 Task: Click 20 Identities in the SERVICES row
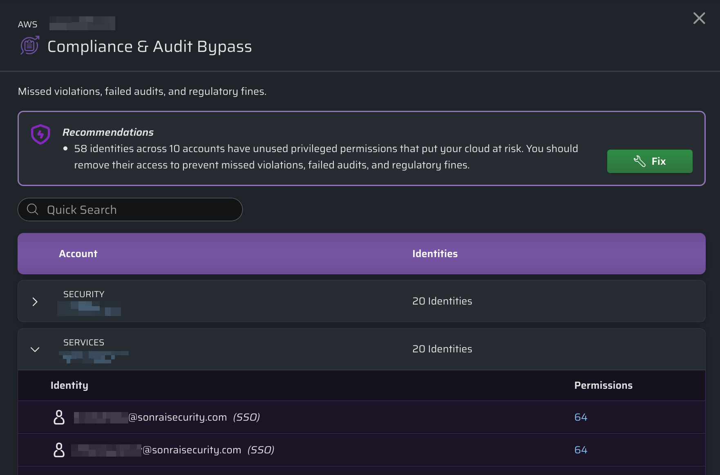442,349
